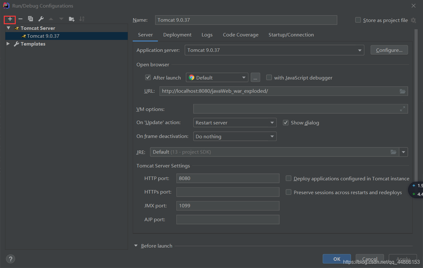
Task: Click the Templates wrench icon in tree
Action: [x=17, y=44]
